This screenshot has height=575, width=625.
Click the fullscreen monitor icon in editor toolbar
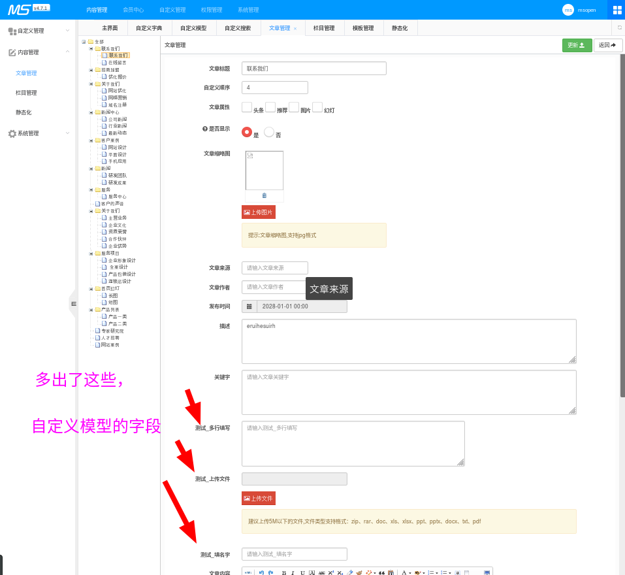(487, 572)
